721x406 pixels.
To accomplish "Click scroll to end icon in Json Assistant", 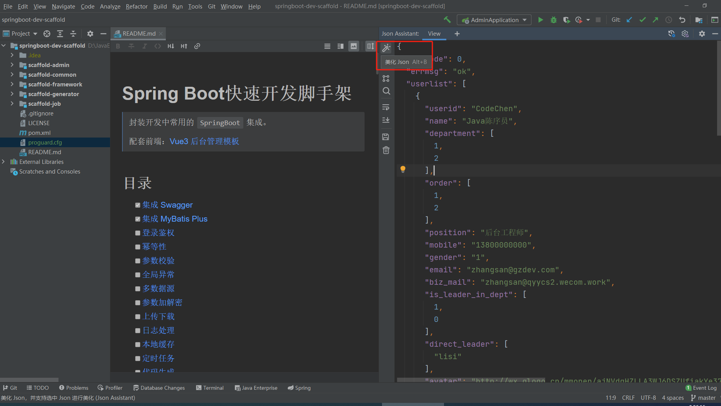I will (x=386, y=120).
